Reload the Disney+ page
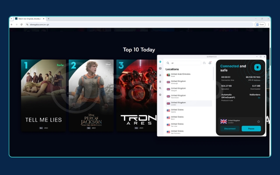The image size is (280, 175). coord(21,24)
